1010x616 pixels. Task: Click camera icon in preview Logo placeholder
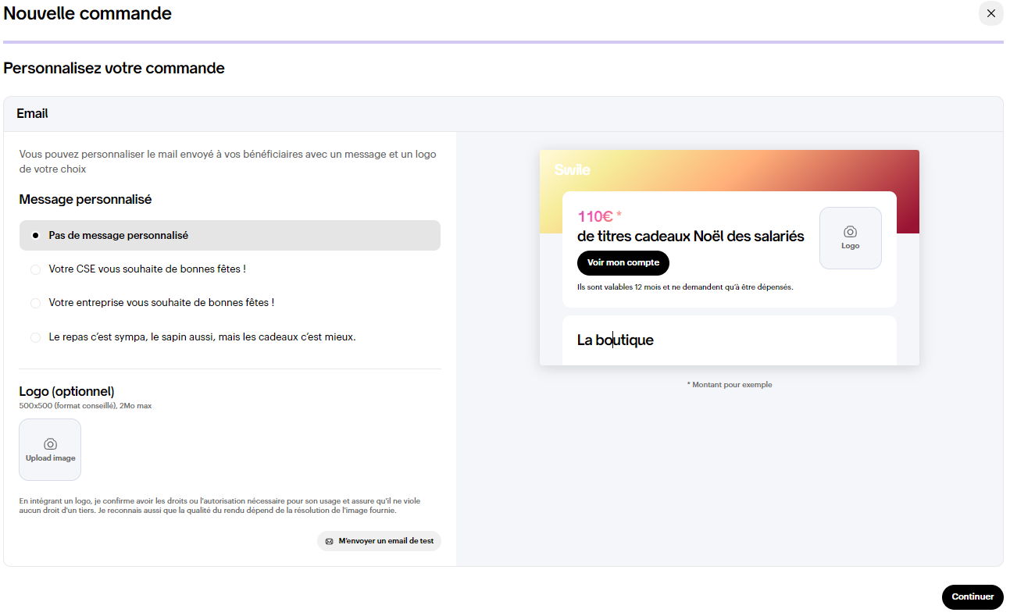click(x=850, y=232)
